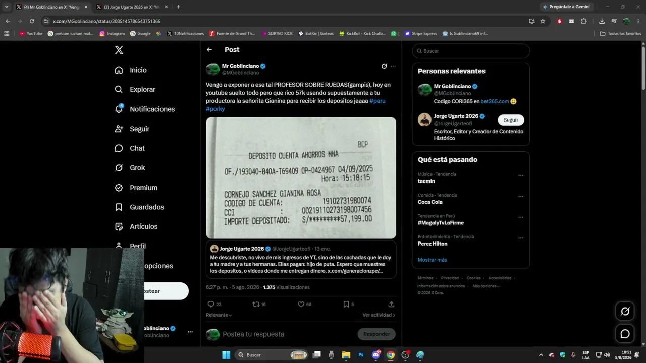The image size is (646, 363).
Task: Open the bet365.com link
Action: tap(495, 101)
